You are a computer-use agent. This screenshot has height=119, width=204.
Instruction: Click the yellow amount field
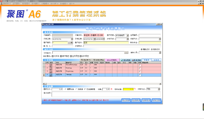point(128,89)
